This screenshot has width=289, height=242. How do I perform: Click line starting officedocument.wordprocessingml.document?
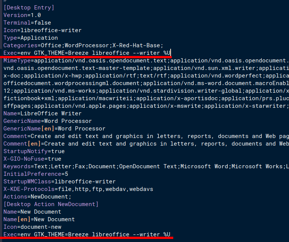click(x=146, y=83)
